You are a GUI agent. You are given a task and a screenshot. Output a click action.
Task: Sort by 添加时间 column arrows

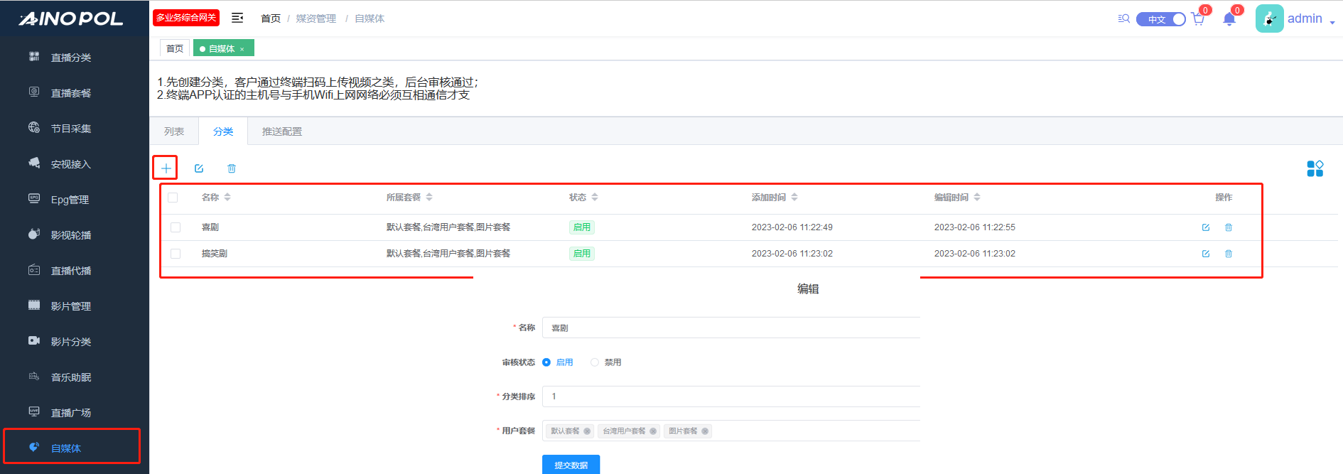pyautogui.click(x=794, y=197)
